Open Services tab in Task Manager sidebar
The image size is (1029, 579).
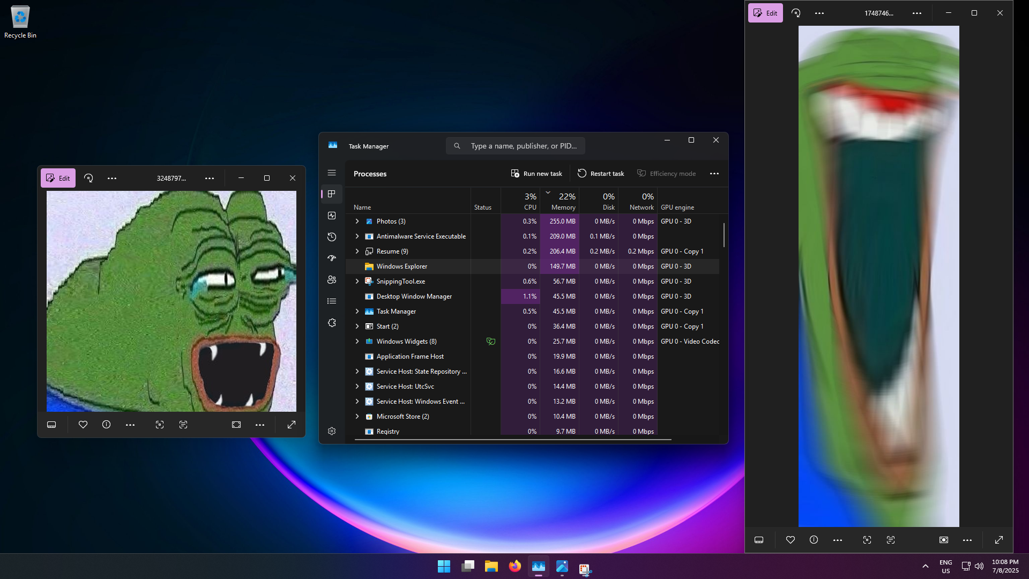(x=332, y=323)
